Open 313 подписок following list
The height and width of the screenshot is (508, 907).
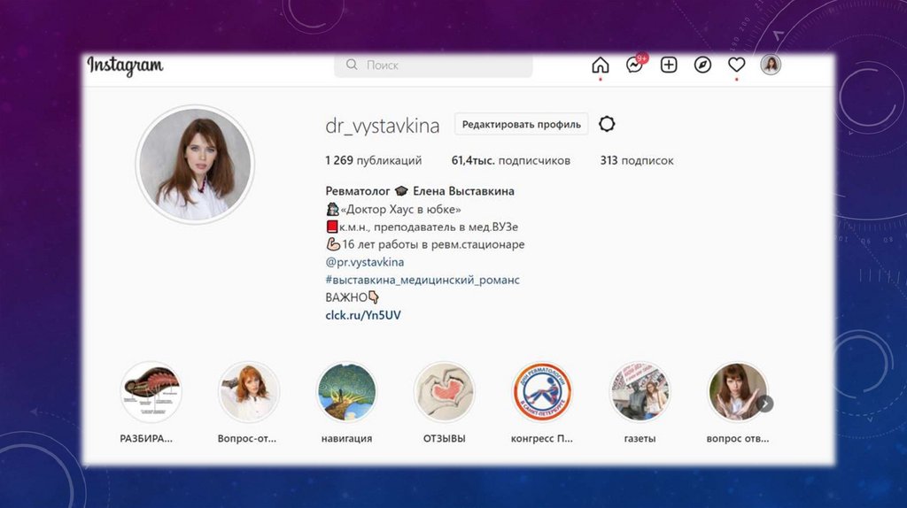tap(636, 161)
